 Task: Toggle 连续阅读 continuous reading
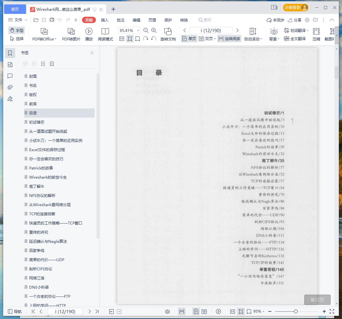(x=229, y=39)
